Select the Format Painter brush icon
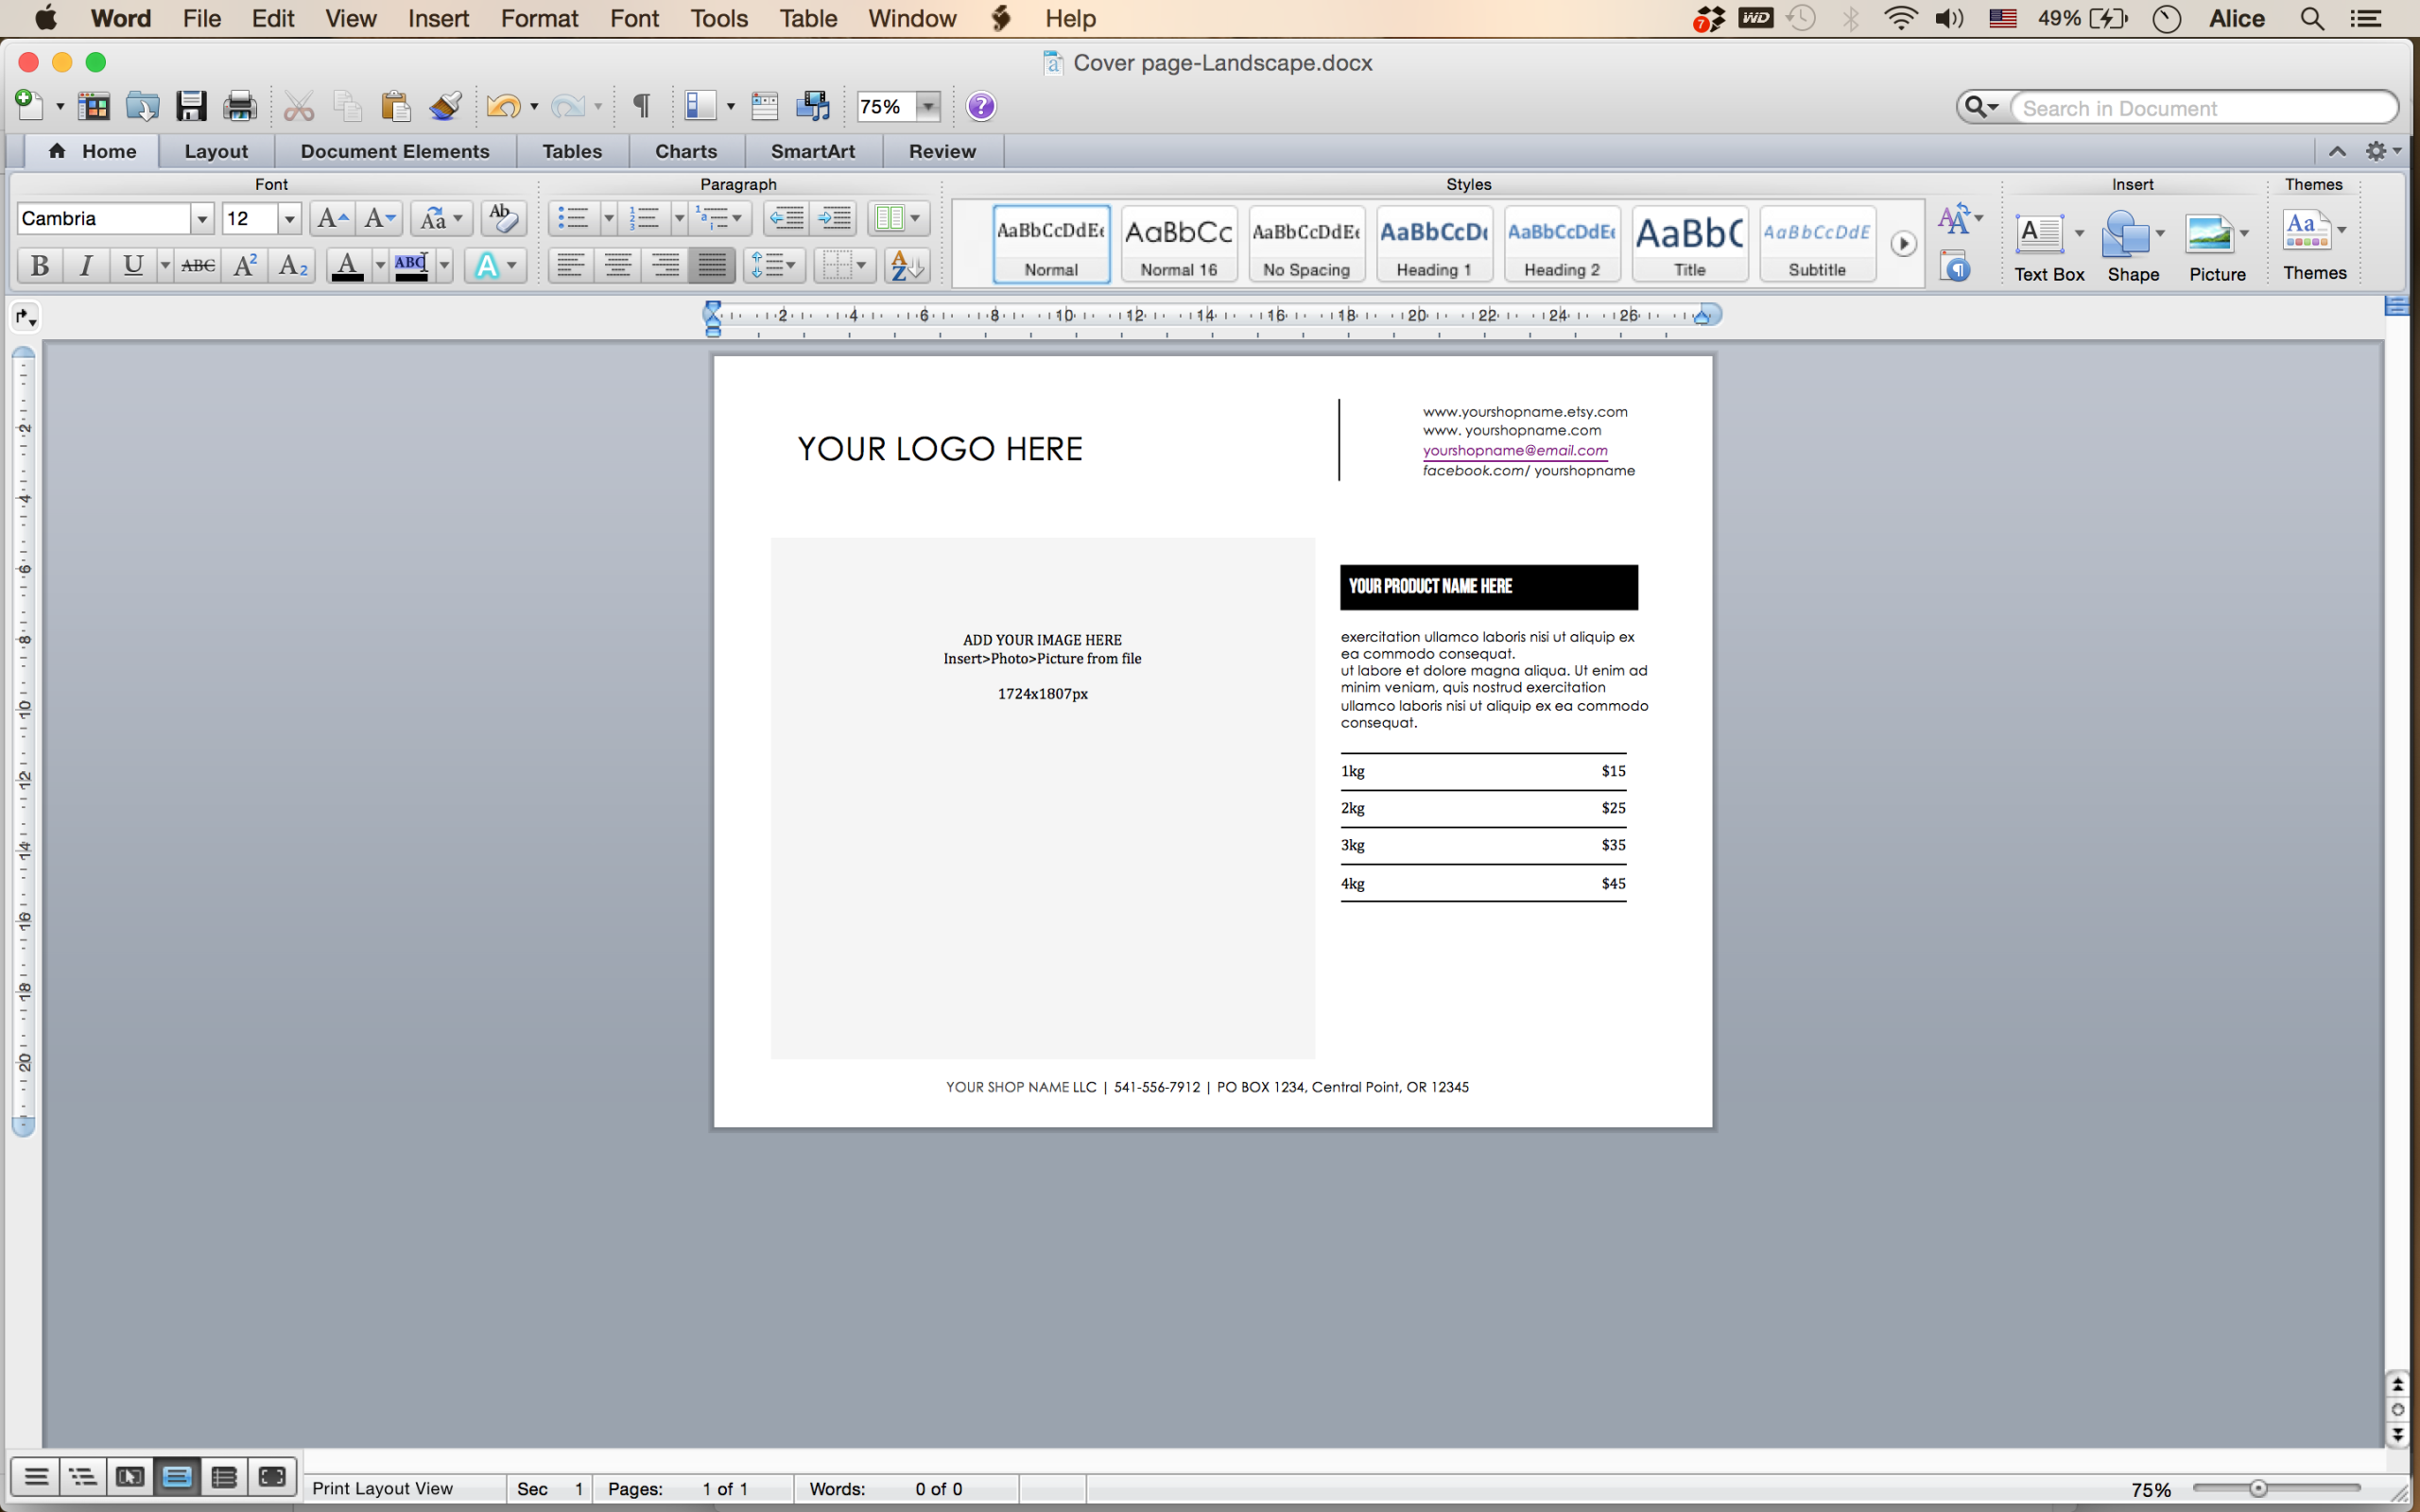This screenshot has height=1512, width=2420. (x=445, y=106)
